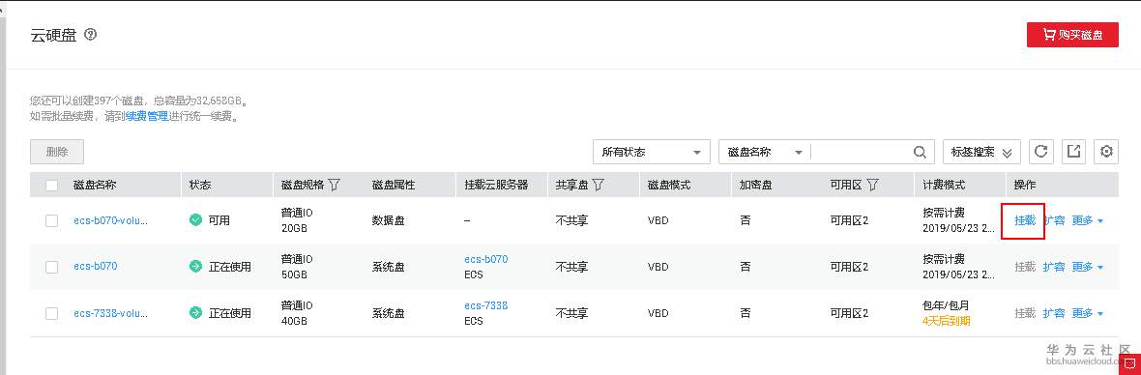Click the 云硬盘 page title
The image size is (1141, 375).
point(54,35)
